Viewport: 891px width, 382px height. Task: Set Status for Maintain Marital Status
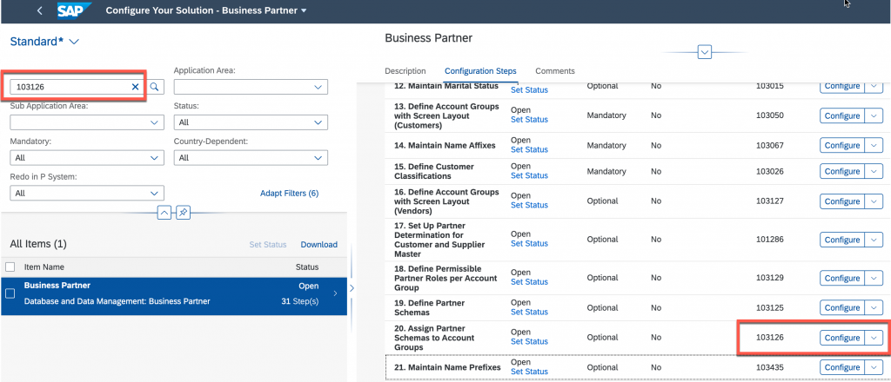529,90
